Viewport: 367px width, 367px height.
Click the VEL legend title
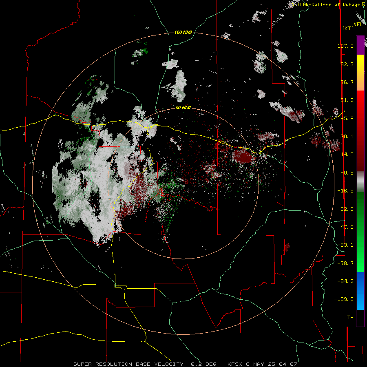click(x=358, y=24)
